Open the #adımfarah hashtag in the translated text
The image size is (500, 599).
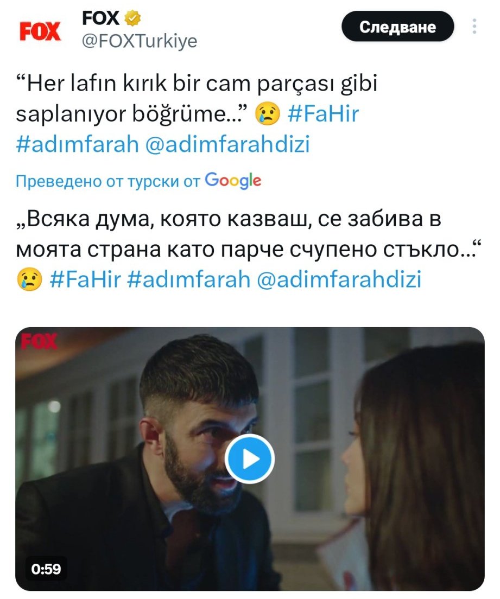click(x=188, y=279)
